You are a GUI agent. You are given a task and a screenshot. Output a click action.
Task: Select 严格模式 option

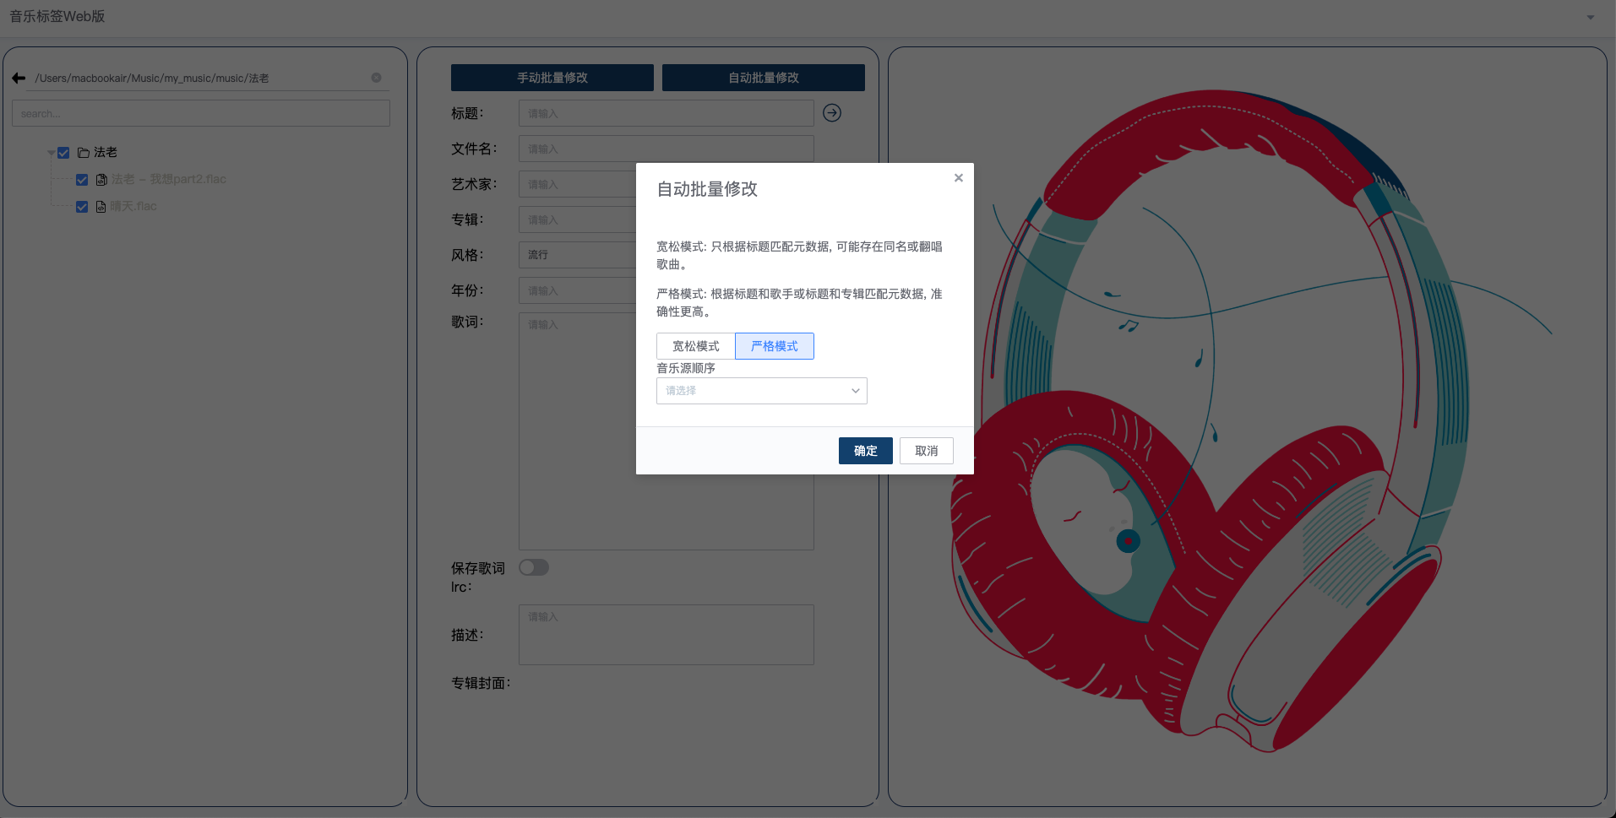775,346
